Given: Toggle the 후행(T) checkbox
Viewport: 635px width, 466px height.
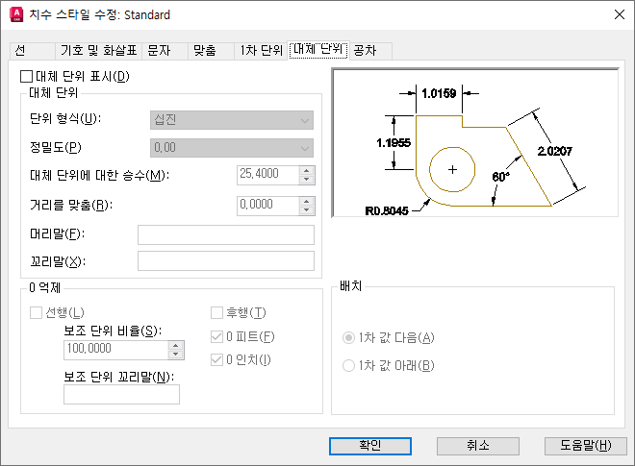Looking at the screenshot, I should 216,312.
